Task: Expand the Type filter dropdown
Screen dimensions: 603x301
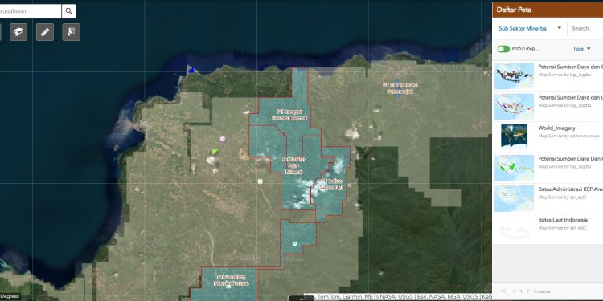Action: pyautogui.click(x=581, y=49)
